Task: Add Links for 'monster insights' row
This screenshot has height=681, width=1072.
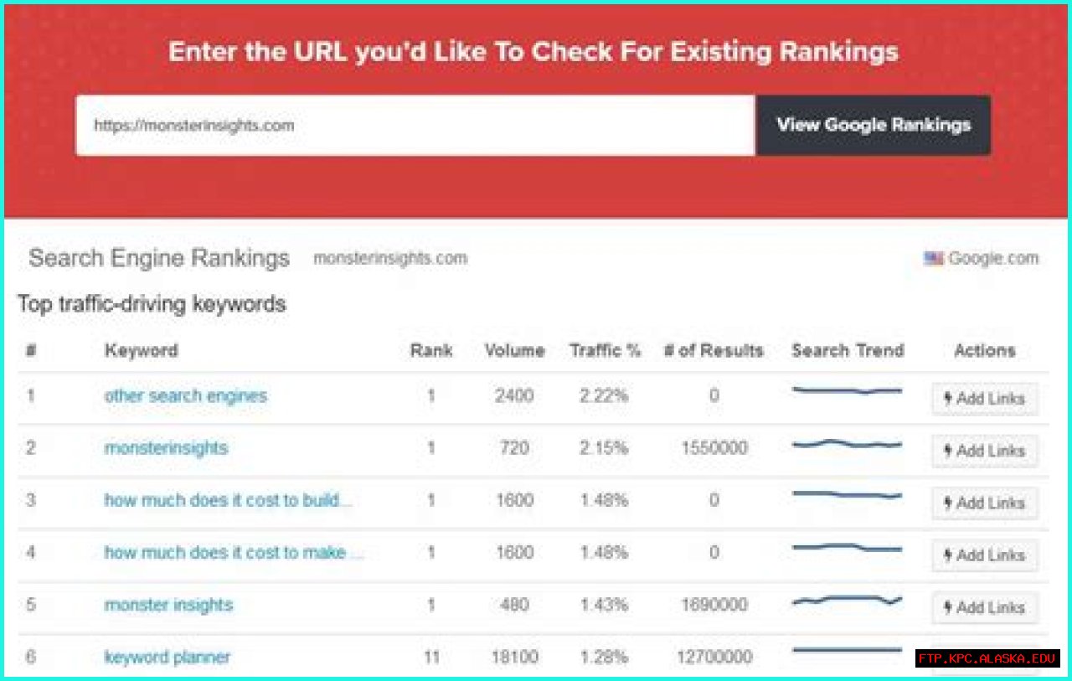Action: (985, 607)
